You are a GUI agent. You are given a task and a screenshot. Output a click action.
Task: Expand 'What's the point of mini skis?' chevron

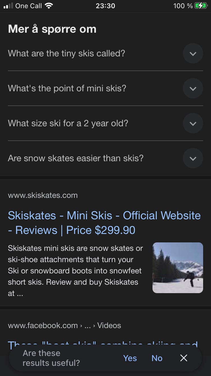pyautogui.click(x=193, y=89)
